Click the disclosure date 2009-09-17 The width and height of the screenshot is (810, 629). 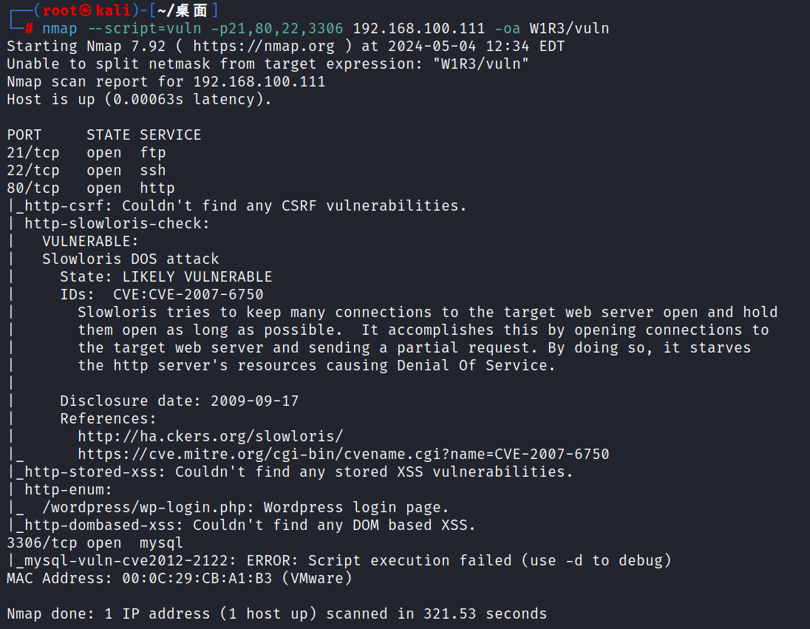click(254, 401)
